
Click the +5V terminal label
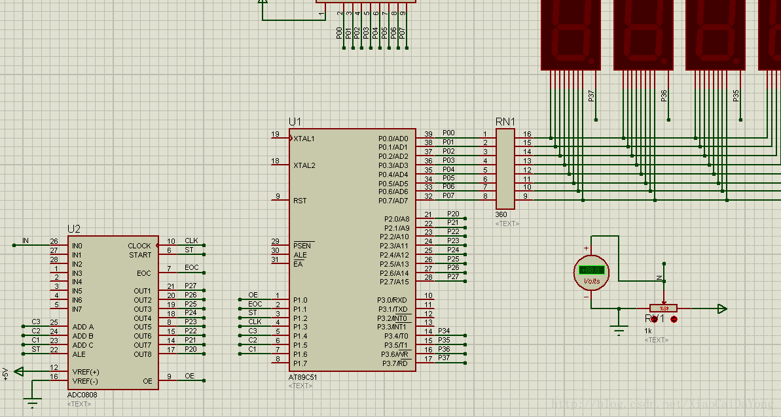[x=5, y=375]
